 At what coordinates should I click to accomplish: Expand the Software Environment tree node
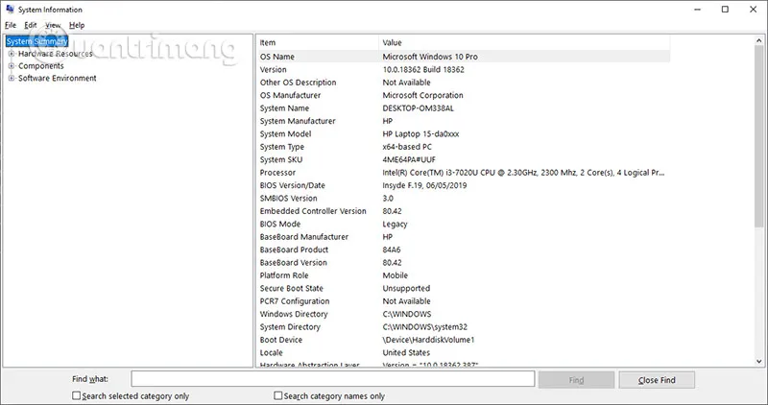[x=11, y=79]
